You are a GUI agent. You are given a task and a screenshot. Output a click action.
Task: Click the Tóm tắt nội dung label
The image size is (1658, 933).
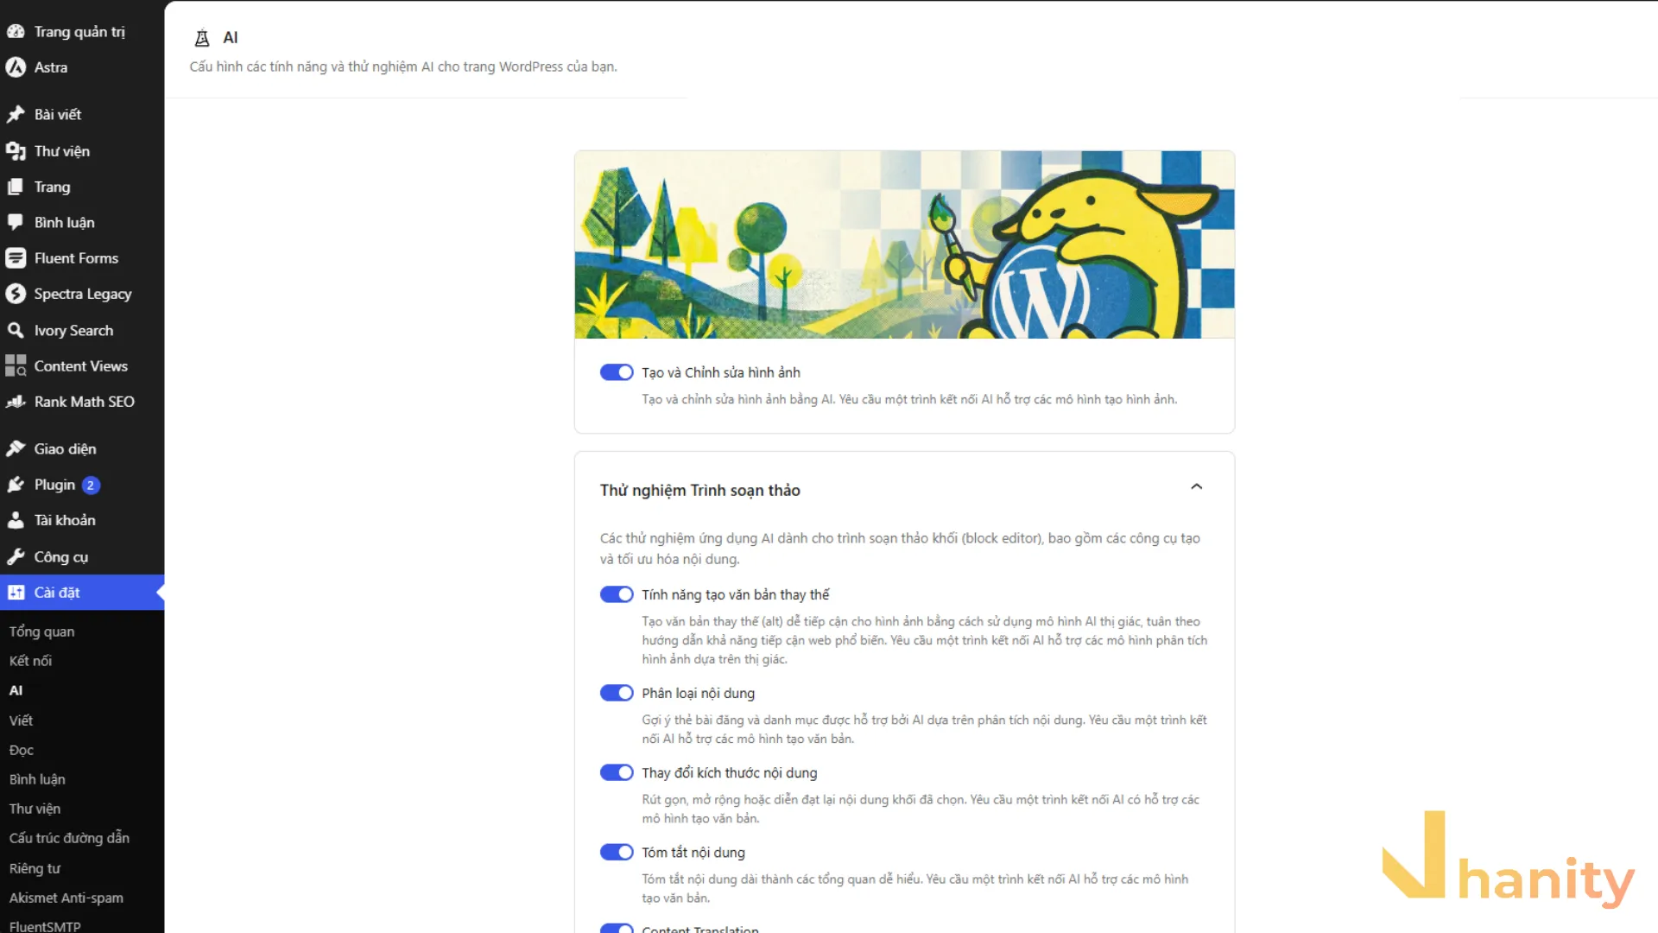pos(693,853)
